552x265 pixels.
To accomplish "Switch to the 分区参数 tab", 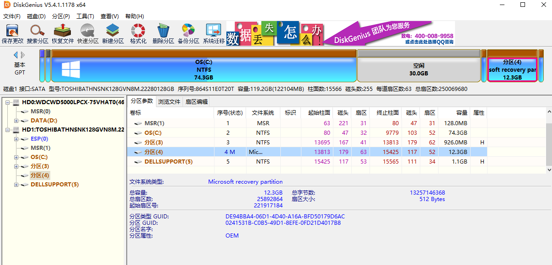I will [141, 101].
